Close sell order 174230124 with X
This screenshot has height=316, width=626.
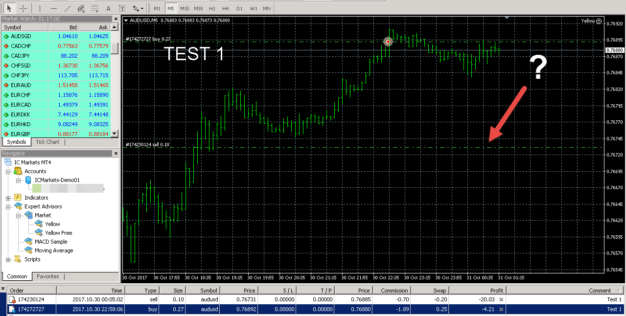click(501, 299)
